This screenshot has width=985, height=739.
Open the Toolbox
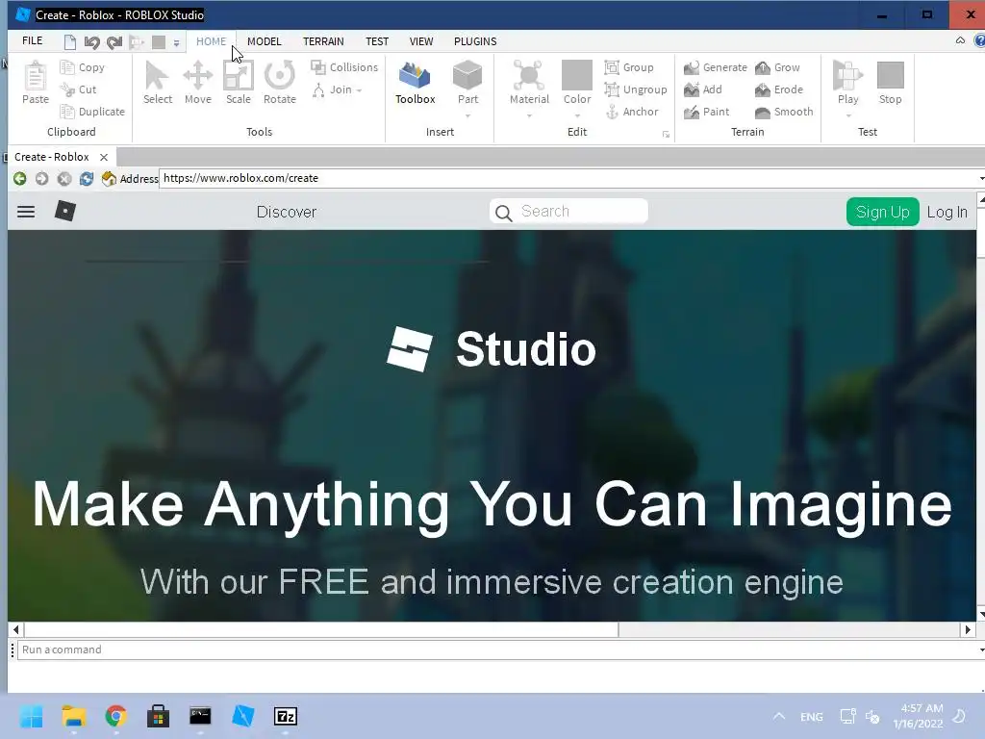click(415, 83)
